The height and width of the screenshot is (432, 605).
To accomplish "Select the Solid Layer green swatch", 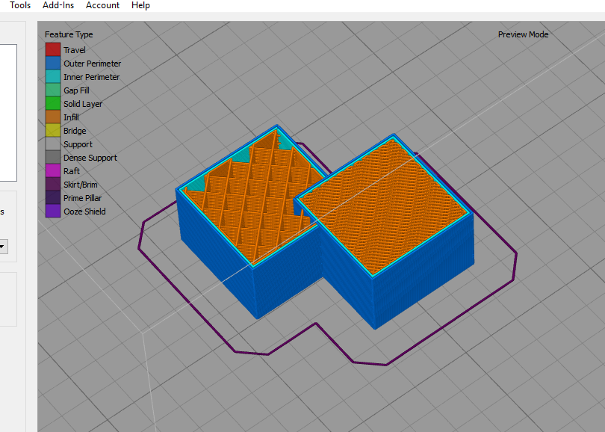I will click(x=53, y=104).
